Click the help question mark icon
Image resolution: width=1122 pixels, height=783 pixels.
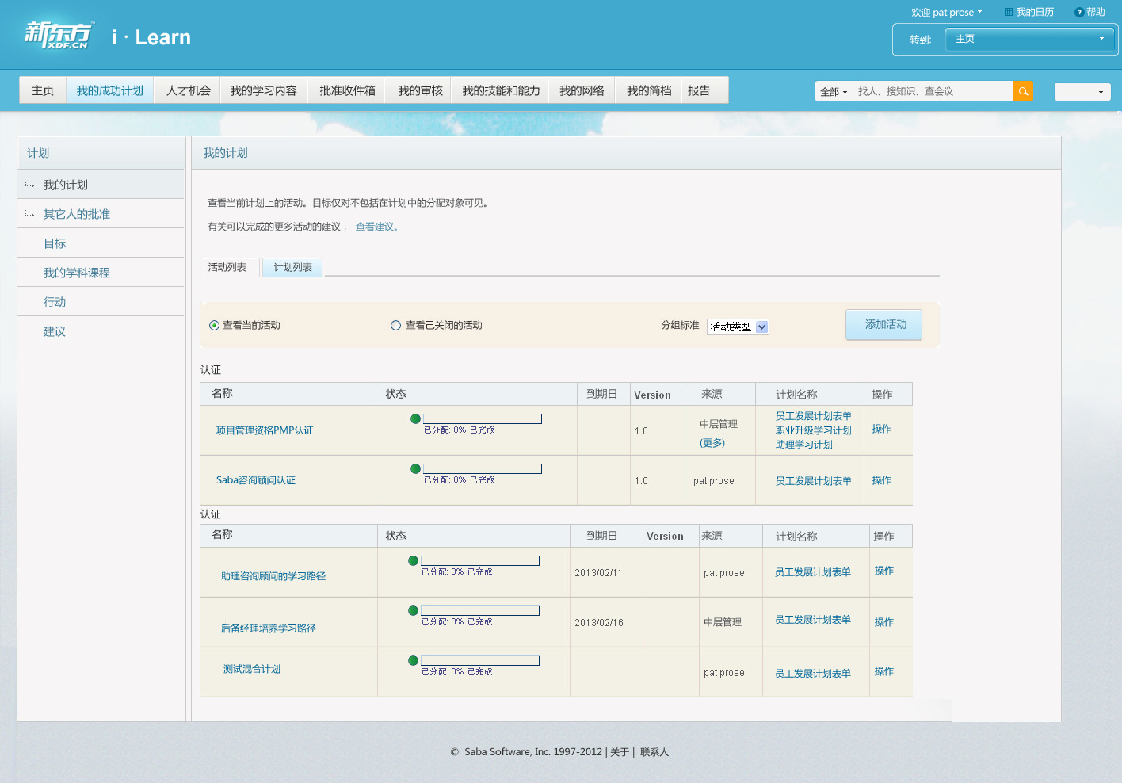[1079, 12]
